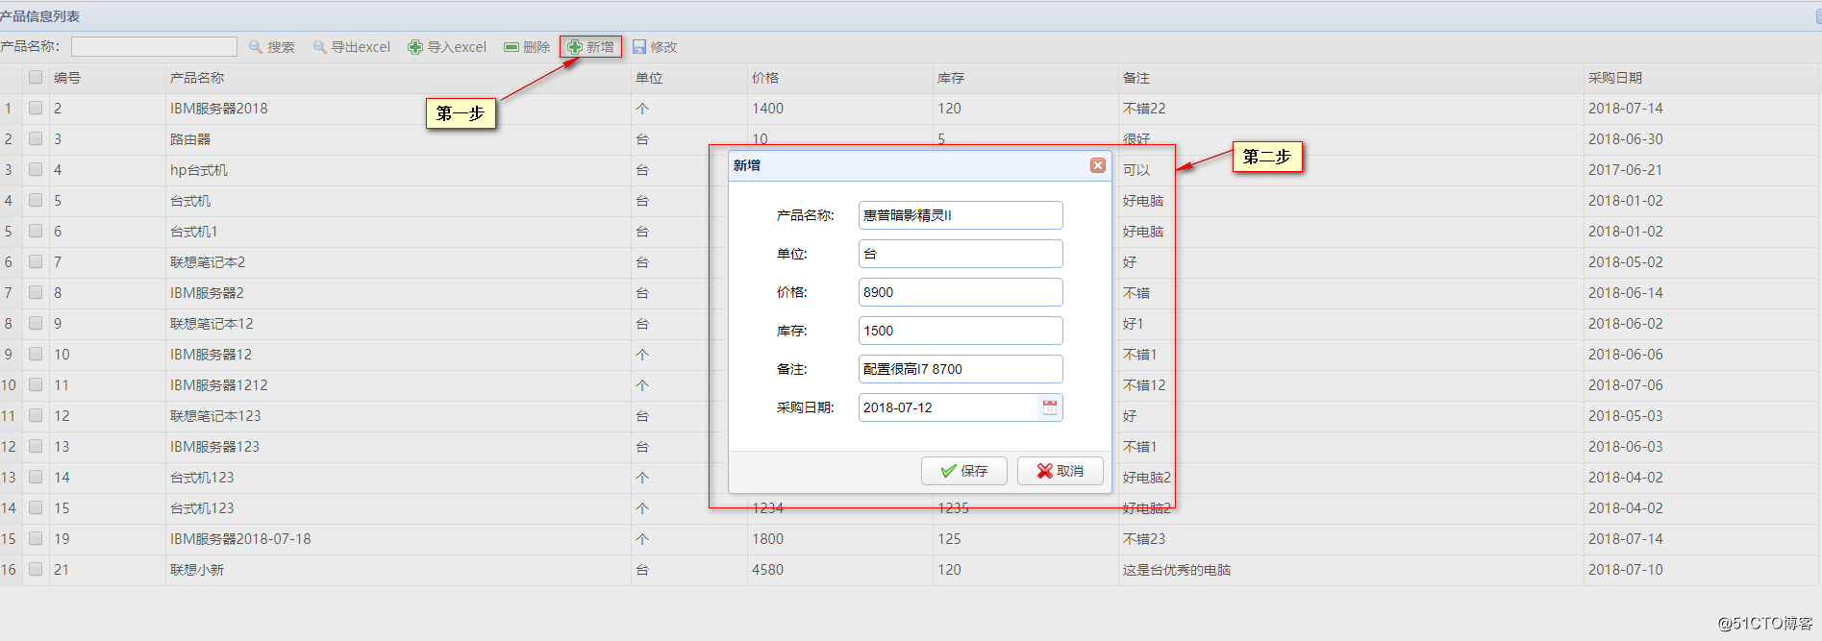Image resolution: width=1822 pixels, height=641 pixels.
Task: Close the 新增 dialog with X icon
Action: (x=1098, y=165)
